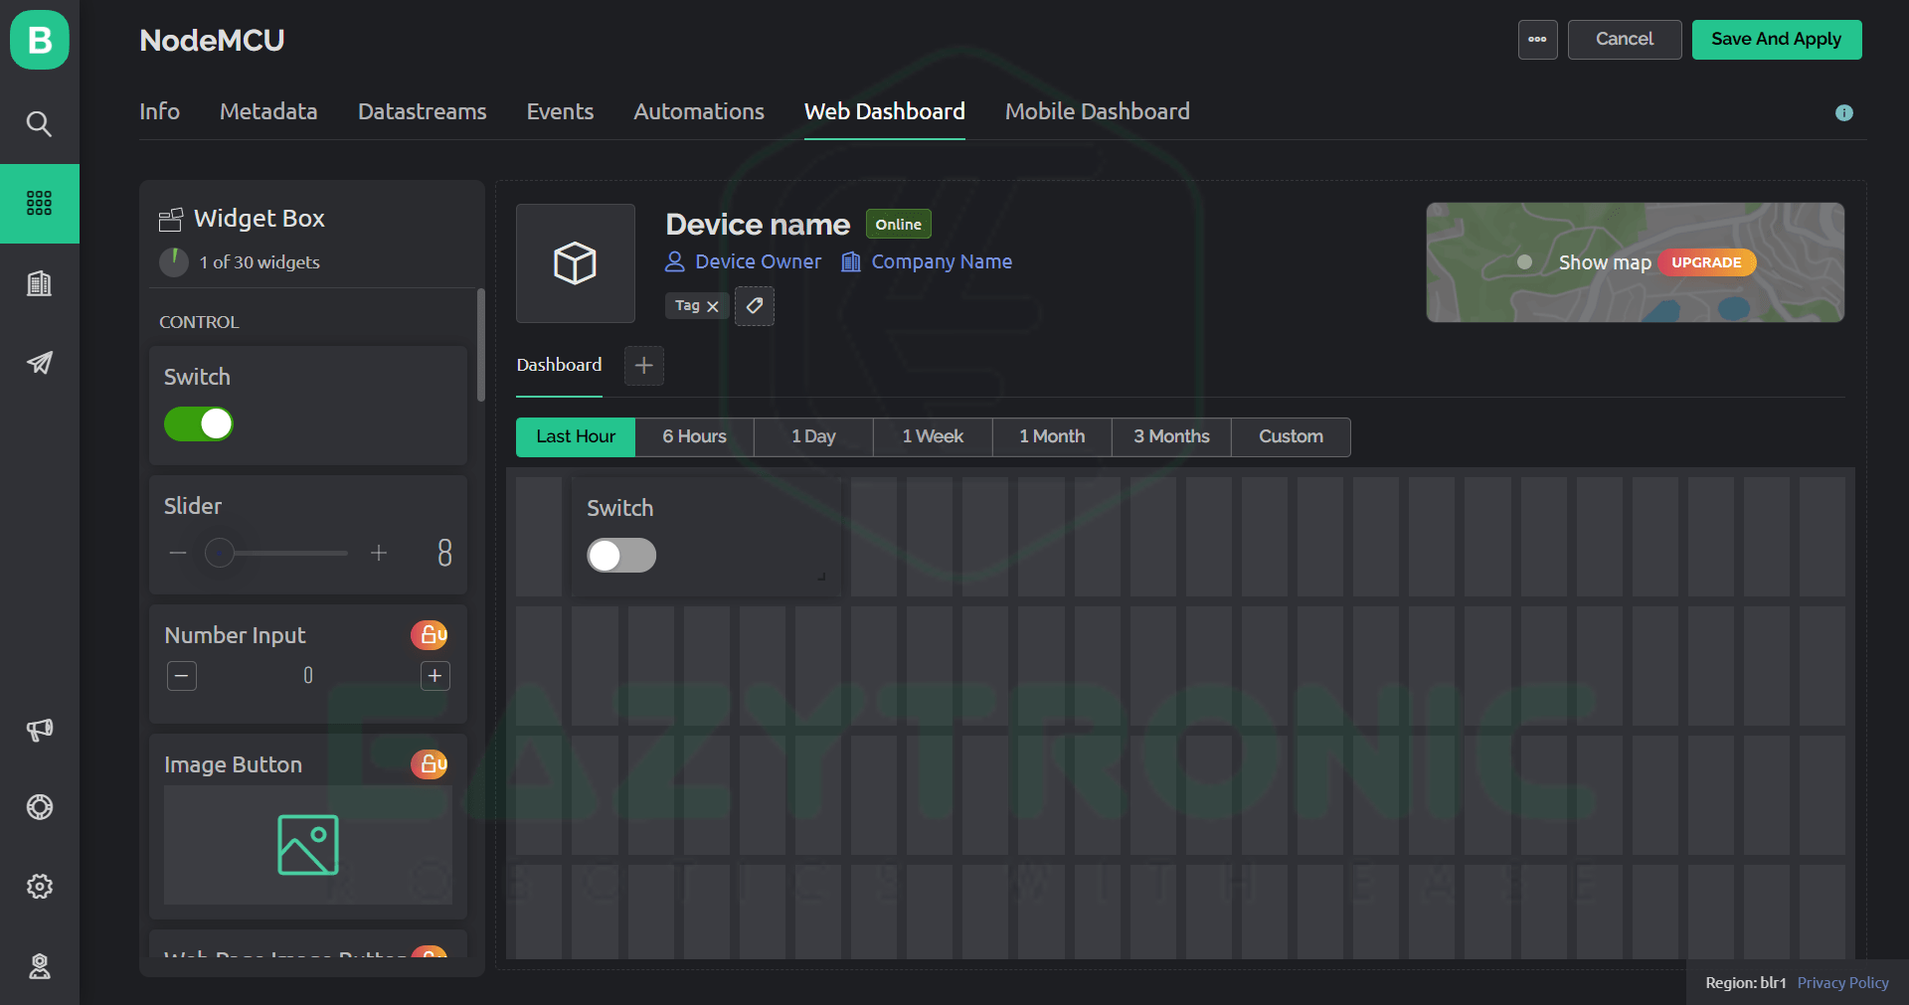Select the Devices grid icon in sidebar
Screen dimensions: 1909x1005
point(39,203)
